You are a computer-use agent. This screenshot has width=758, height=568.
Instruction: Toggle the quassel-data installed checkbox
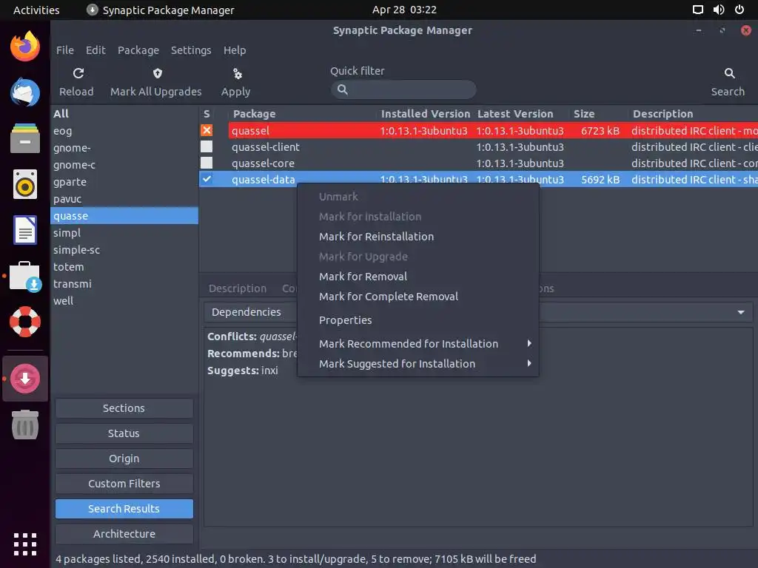pos(207,179)
